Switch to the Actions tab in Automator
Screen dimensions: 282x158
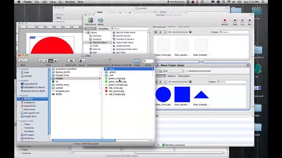click(90, 29)
